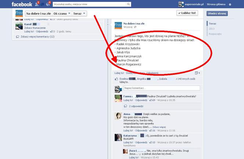Click Lubię to! under the main post

point(119,73)
